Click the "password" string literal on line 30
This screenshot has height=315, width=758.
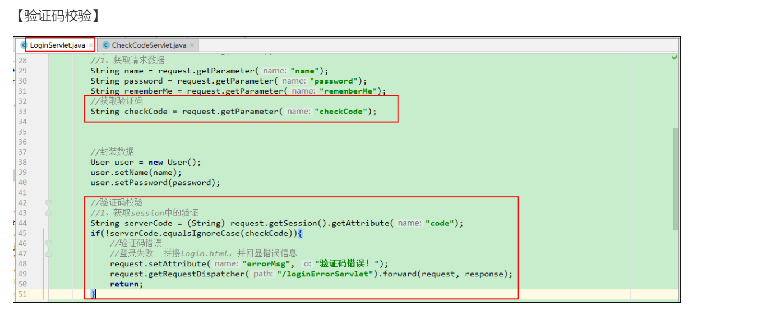[x=333, y=81]
